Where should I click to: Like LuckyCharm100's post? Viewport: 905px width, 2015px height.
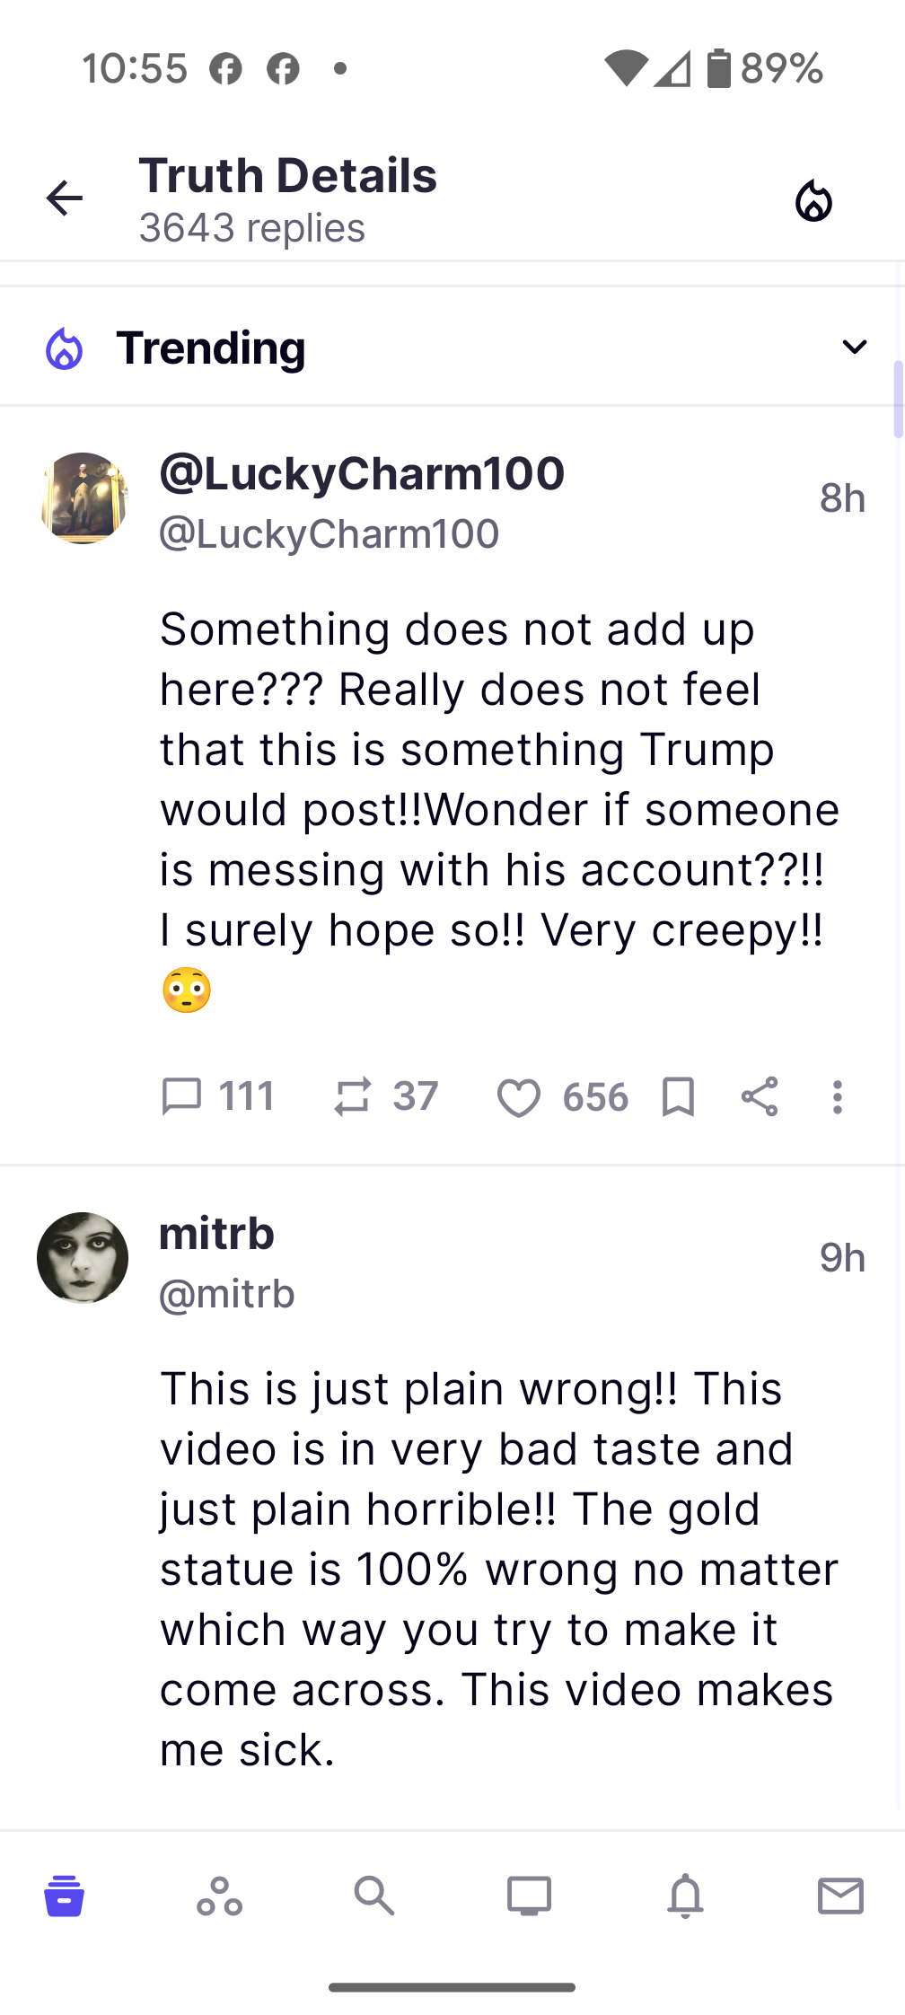519,1097
